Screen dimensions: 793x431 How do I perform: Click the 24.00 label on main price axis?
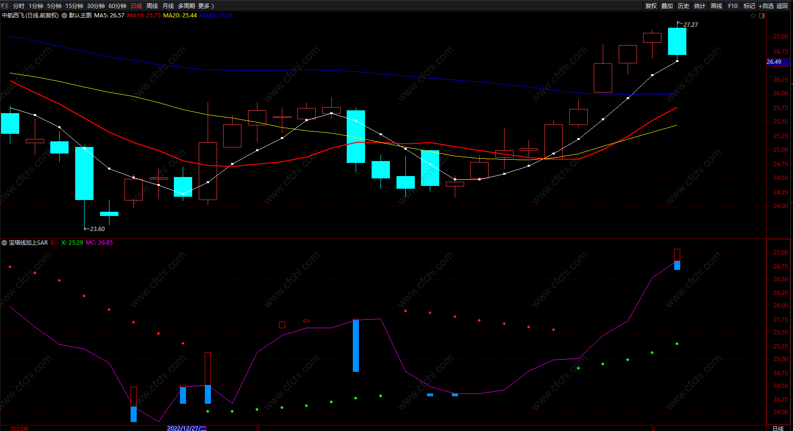point(781,206)
